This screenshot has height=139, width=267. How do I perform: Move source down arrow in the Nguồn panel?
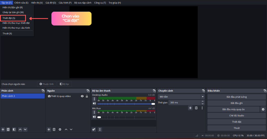71,129
